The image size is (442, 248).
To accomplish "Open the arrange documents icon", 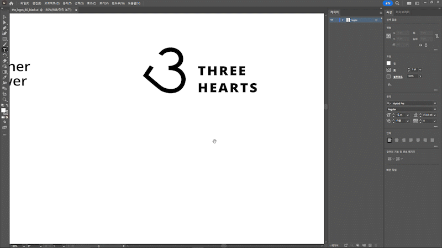I will [x=409, y=3].
